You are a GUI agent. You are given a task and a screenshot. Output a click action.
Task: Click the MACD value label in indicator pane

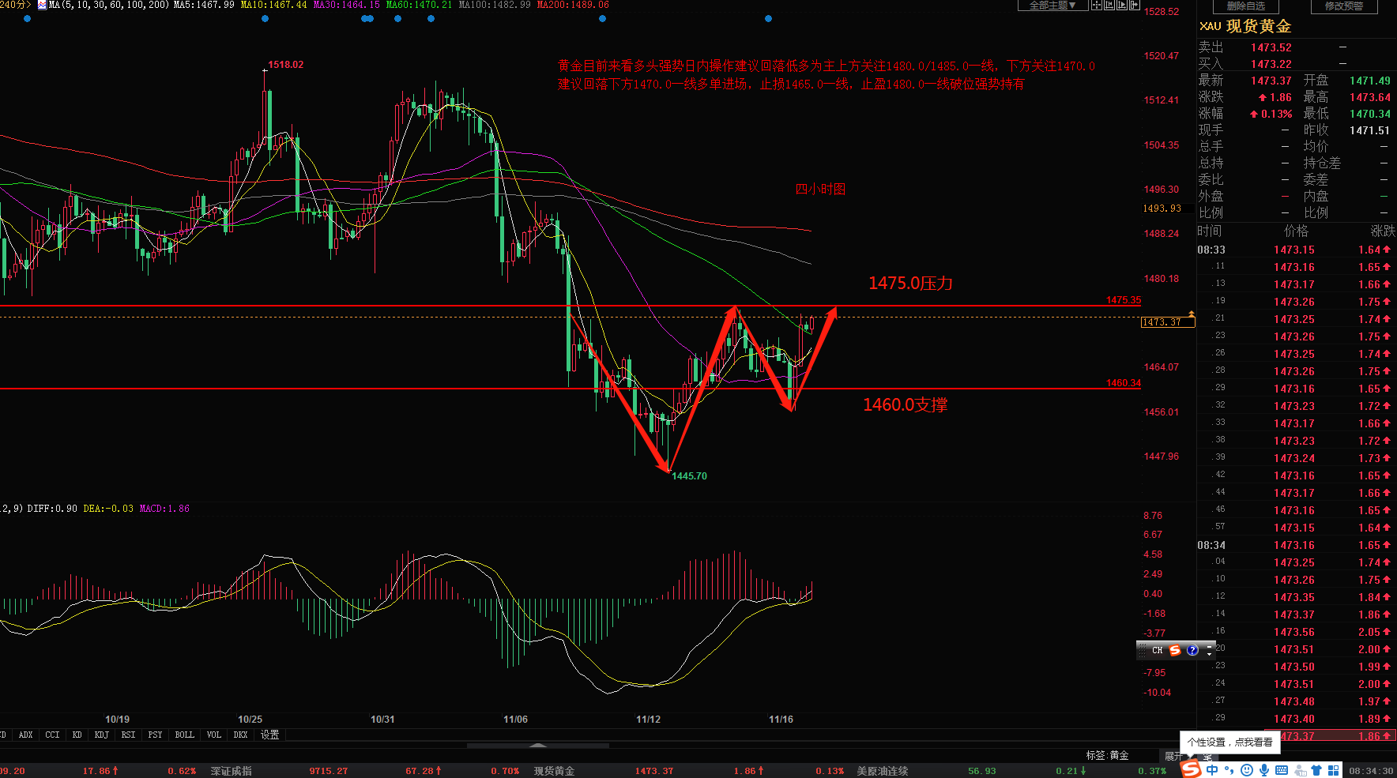[164, 509]
